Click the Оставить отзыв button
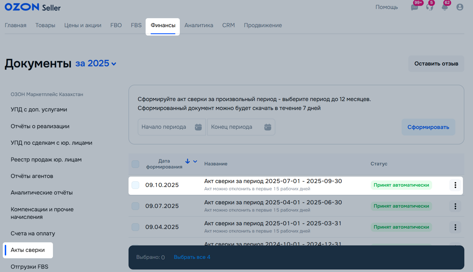Image resolution: width=473 pixels, height=272 pixels. tap(436, 64)
